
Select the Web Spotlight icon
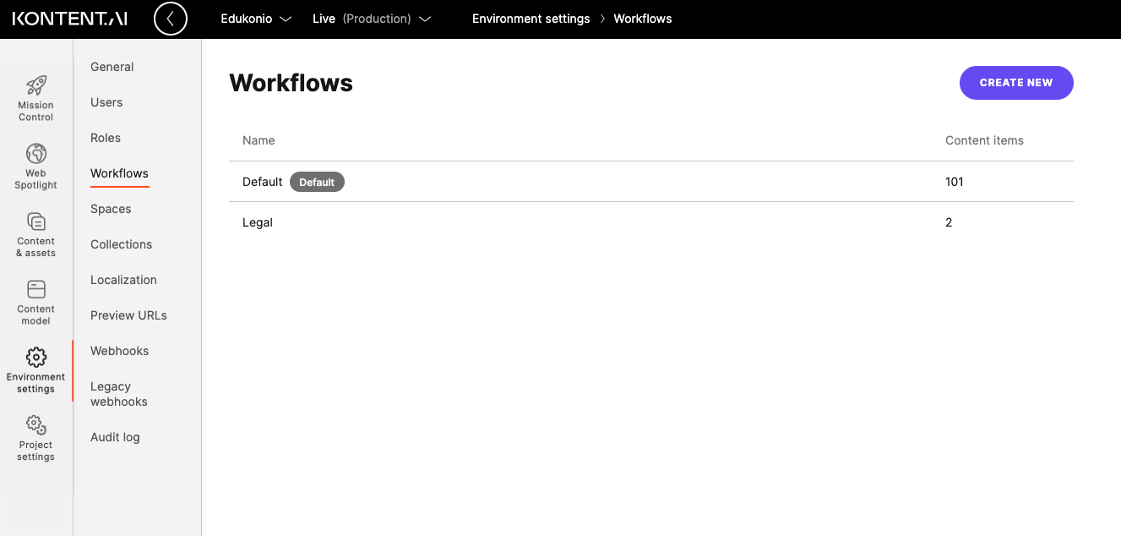(35, 163)
